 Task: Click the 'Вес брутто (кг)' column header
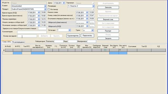114,46
